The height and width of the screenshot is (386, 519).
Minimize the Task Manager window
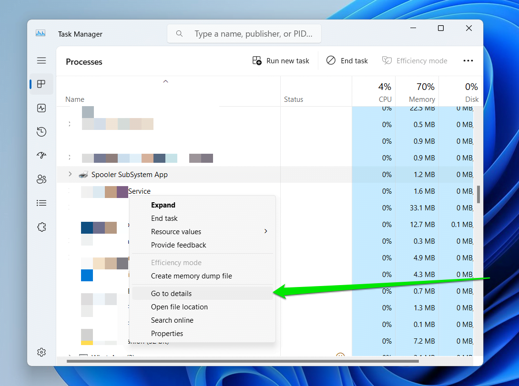413,28
